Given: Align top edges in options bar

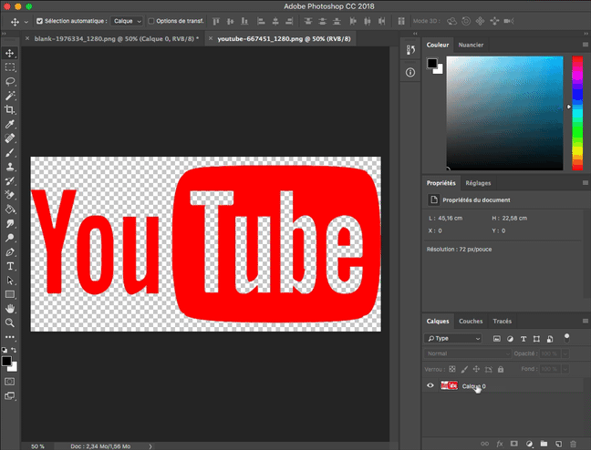Looking at the screenshot, I should tap(216, 21).
